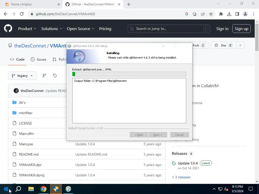Click theDesConnet commit avatar
The width and height of the screenshot is (259, 194).
16,91
